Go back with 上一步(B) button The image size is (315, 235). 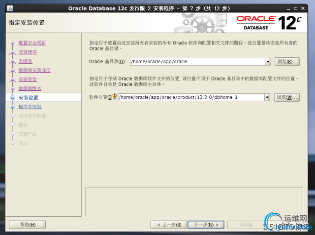tap(169, 225)
